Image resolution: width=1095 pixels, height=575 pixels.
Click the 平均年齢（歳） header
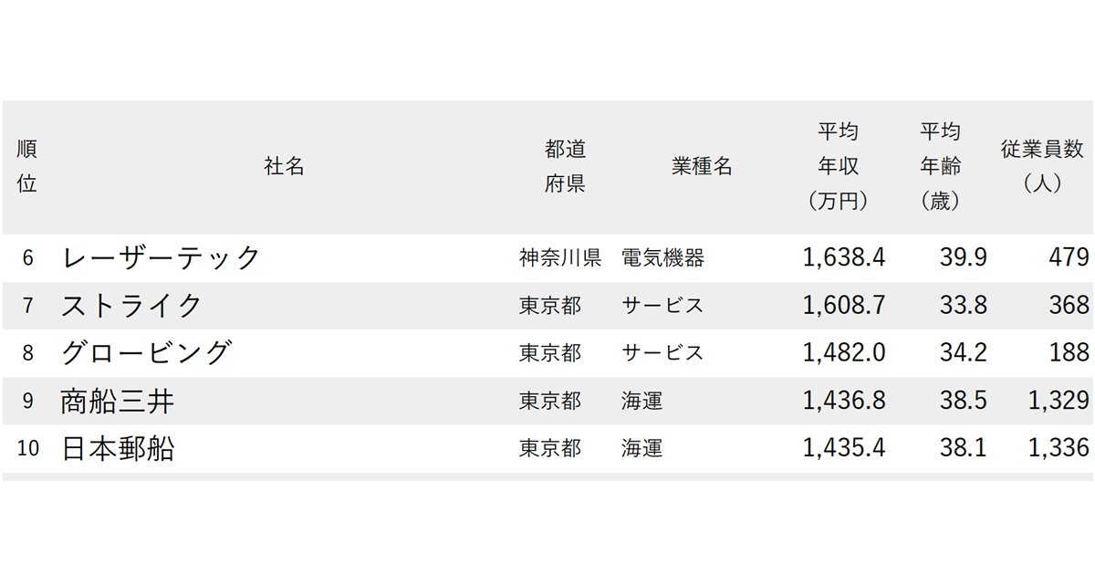coord(940,166)
